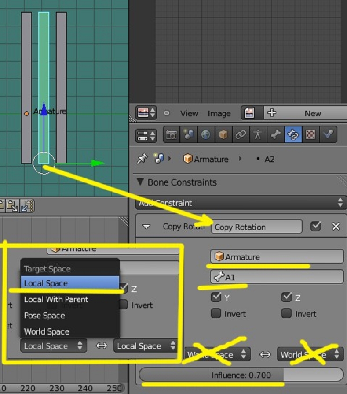This screenshot has width=347, height=394.
Task: Toggle the Z axis checkbox in properties panel
Action: pyautogui.click(x=286, y=297)
